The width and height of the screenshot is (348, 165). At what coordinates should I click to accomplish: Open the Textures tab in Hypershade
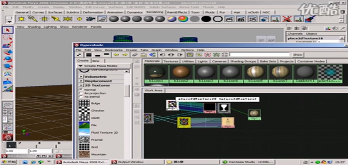coord(171,61)
